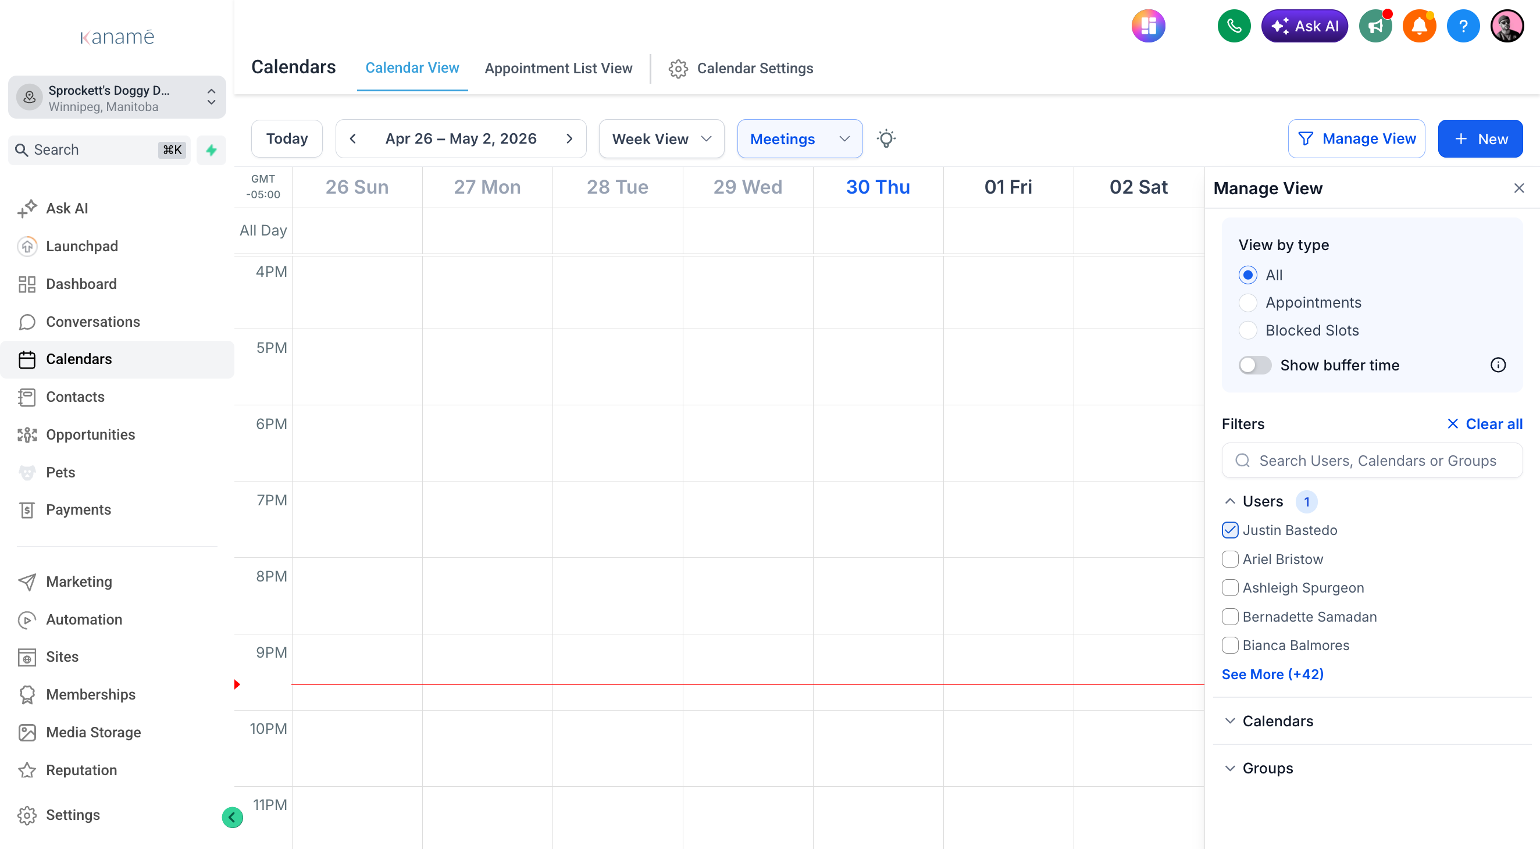Click the buffer time info icon

pos(1498,365)
